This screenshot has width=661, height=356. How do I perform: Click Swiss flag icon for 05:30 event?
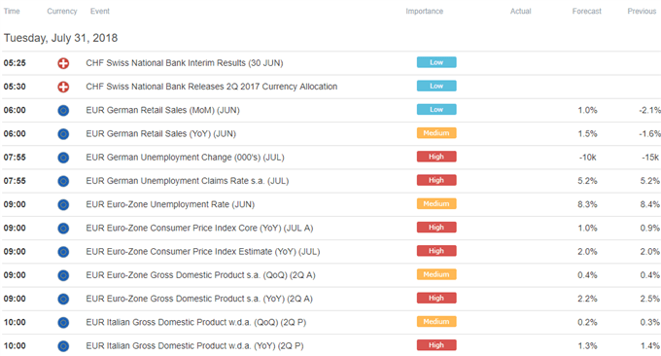click(x=63, y=87)
